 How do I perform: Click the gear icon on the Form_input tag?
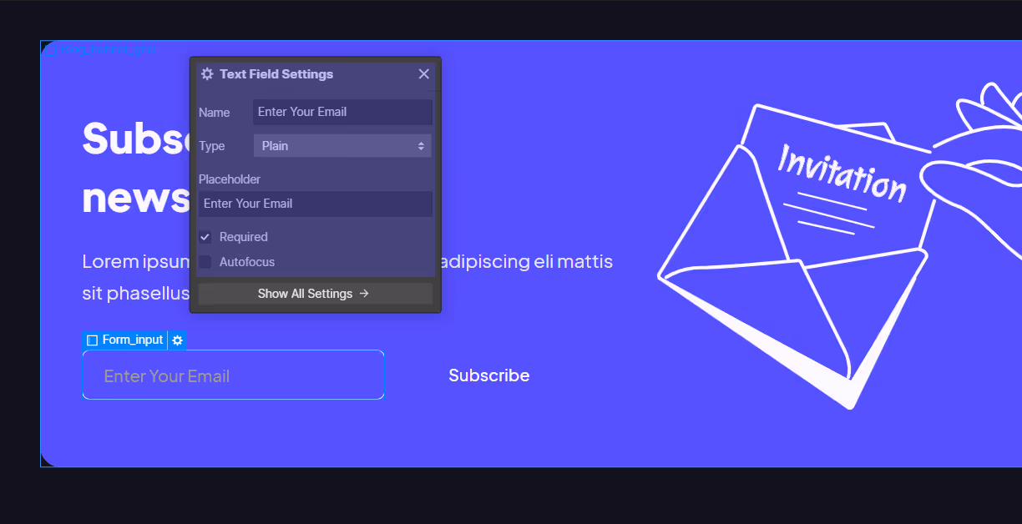coord(177,340)
